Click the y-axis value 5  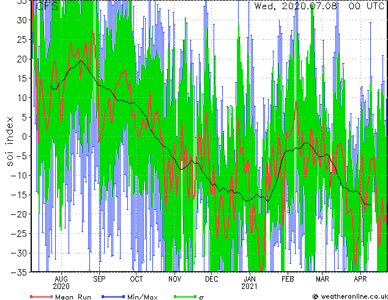click(24, 117)
